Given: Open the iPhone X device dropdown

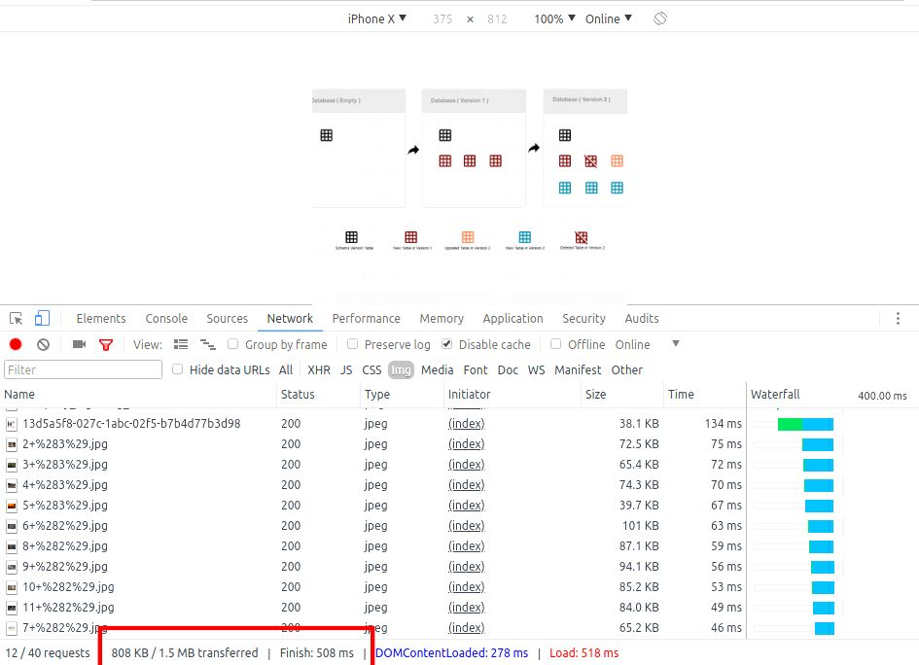Looking at the screenshot, I should click(x=377, y=18).
